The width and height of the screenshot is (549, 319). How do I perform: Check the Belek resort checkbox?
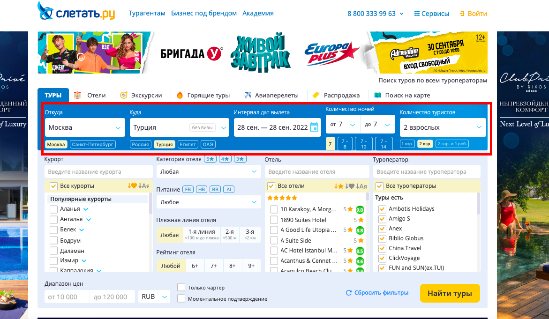[x=53, y=230]
